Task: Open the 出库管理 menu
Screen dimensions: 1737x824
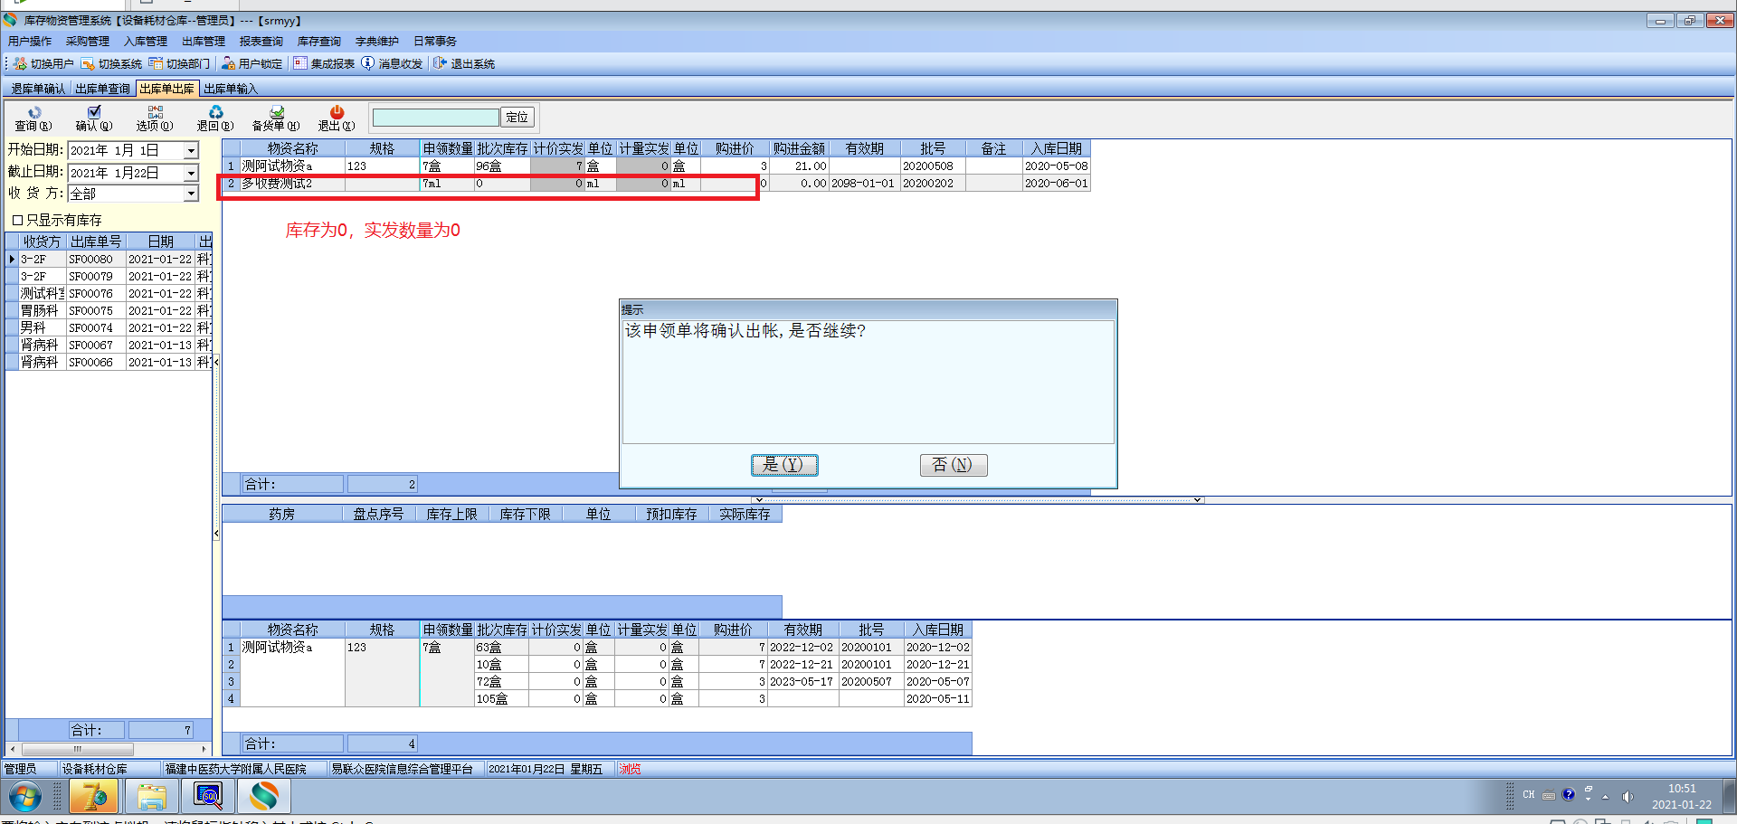Action: coord(204,42)
